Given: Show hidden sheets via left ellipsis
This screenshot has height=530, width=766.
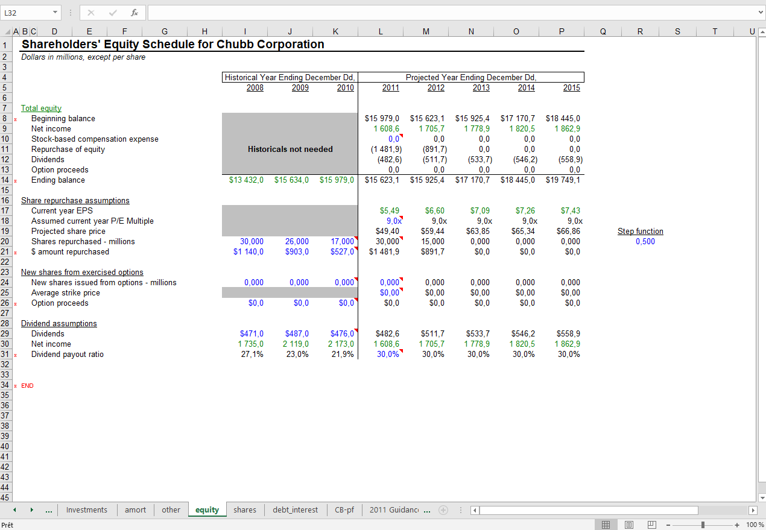Looking at the screenshot, I should (x=49, y=511).
